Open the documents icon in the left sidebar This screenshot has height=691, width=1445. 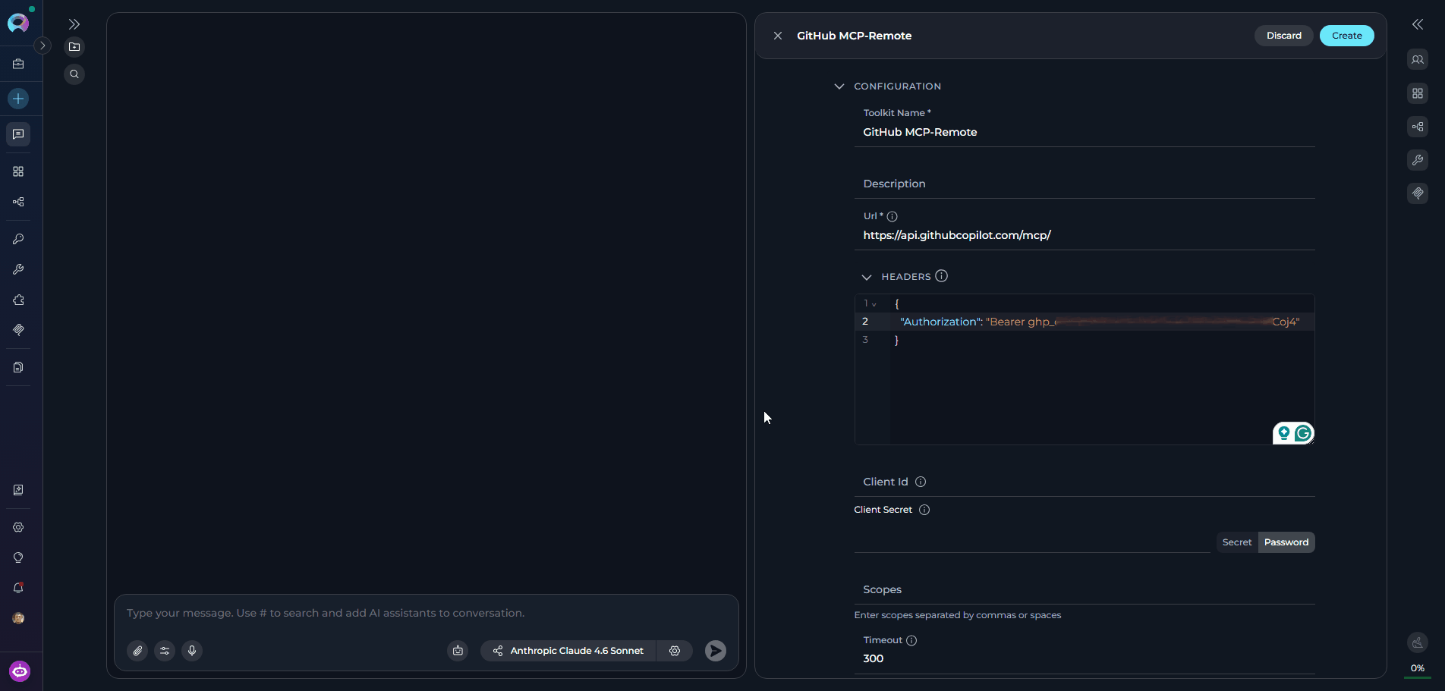(x=18, y=367)
